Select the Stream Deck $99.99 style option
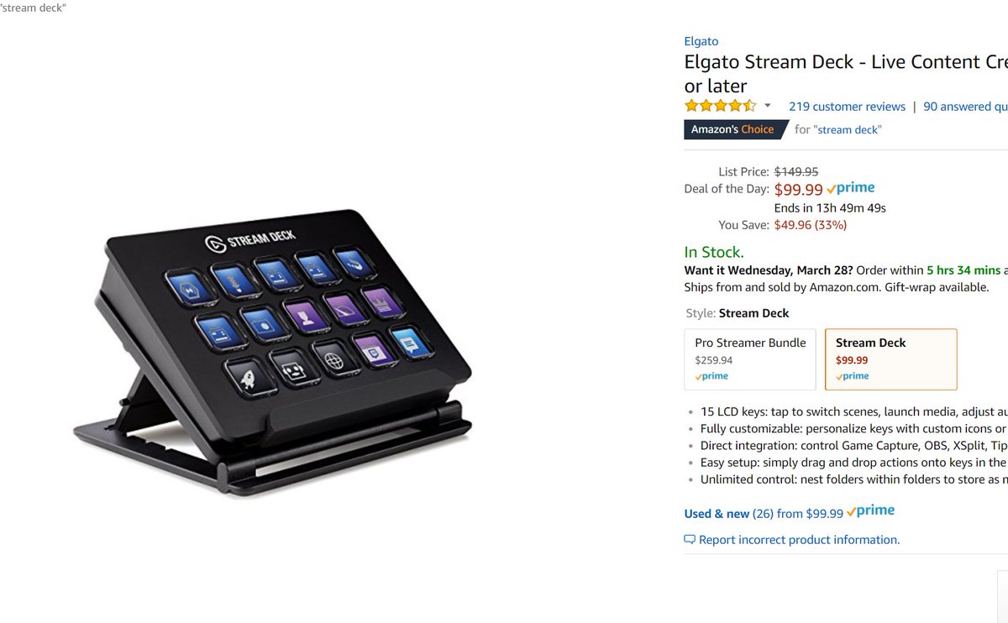The height and width of the screenshot is (623, 1008). click(891, 359)
